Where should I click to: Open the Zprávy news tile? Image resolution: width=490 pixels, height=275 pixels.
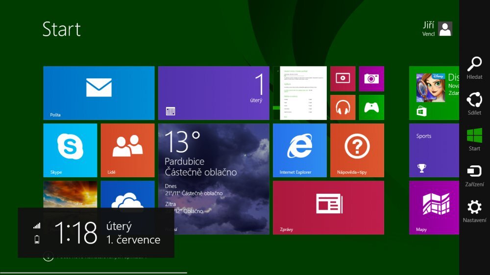328,207
